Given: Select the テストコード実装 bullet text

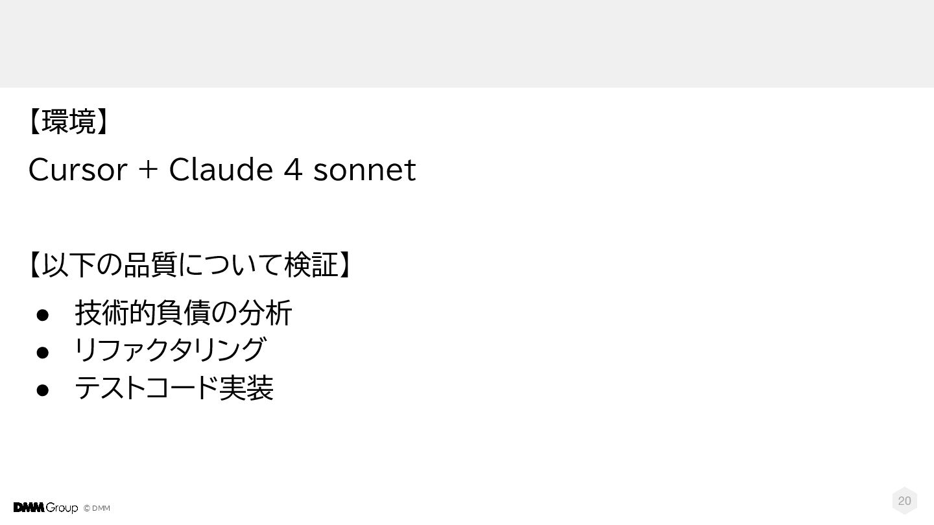Looking at the screenshot, I should pyautogui.click(x=174, y=388).
